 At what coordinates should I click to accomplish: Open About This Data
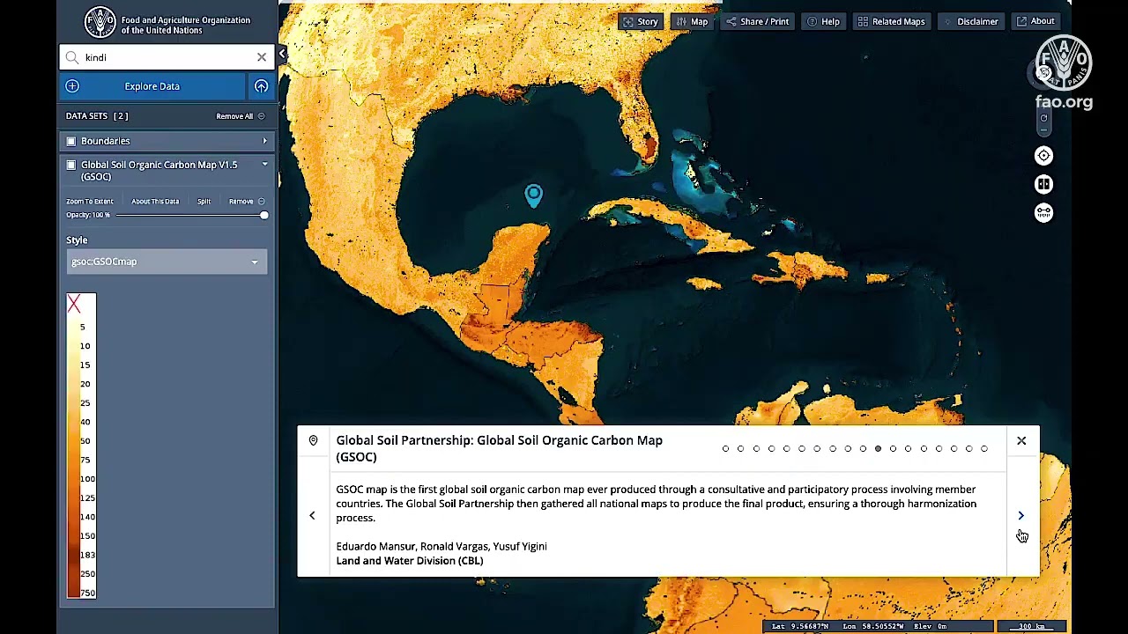click(155, 202)
